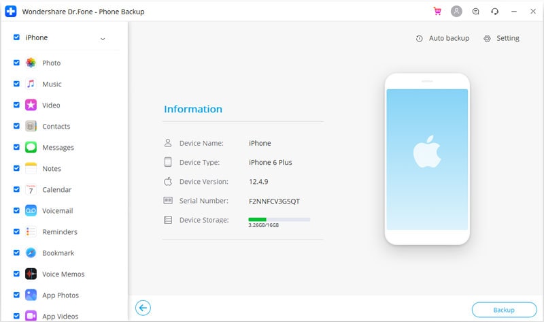The width and height of the screenshot is (544, 322).
Task: Click the Voicemail icon in sidebar
Action: click(31, 211)
